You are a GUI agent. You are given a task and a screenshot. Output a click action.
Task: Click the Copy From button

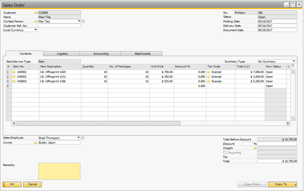pyautogui.click(x=252, y=184)
